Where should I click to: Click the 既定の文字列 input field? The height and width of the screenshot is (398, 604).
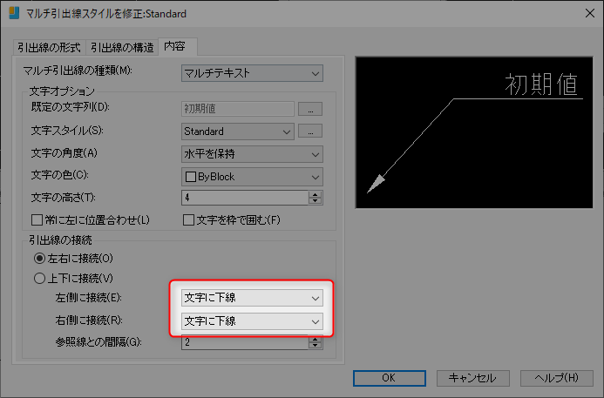(238, 109)
